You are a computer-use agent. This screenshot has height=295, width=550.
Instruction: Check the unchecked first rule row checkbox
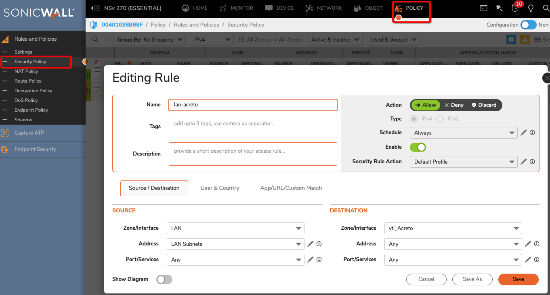tap(97, 75)
